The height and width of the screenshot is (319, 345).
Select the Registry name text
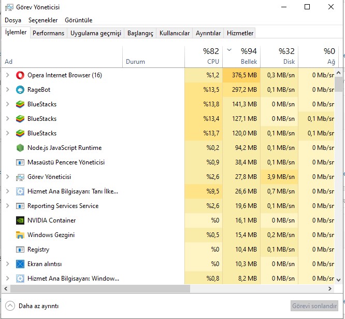[38, 249]
